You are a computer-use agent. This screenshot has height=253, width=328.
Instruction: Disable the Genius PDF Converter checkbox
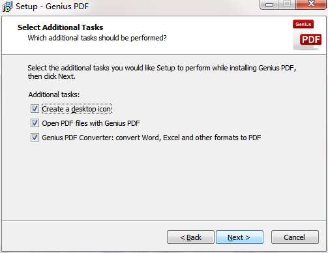click(x=35, y=138)
